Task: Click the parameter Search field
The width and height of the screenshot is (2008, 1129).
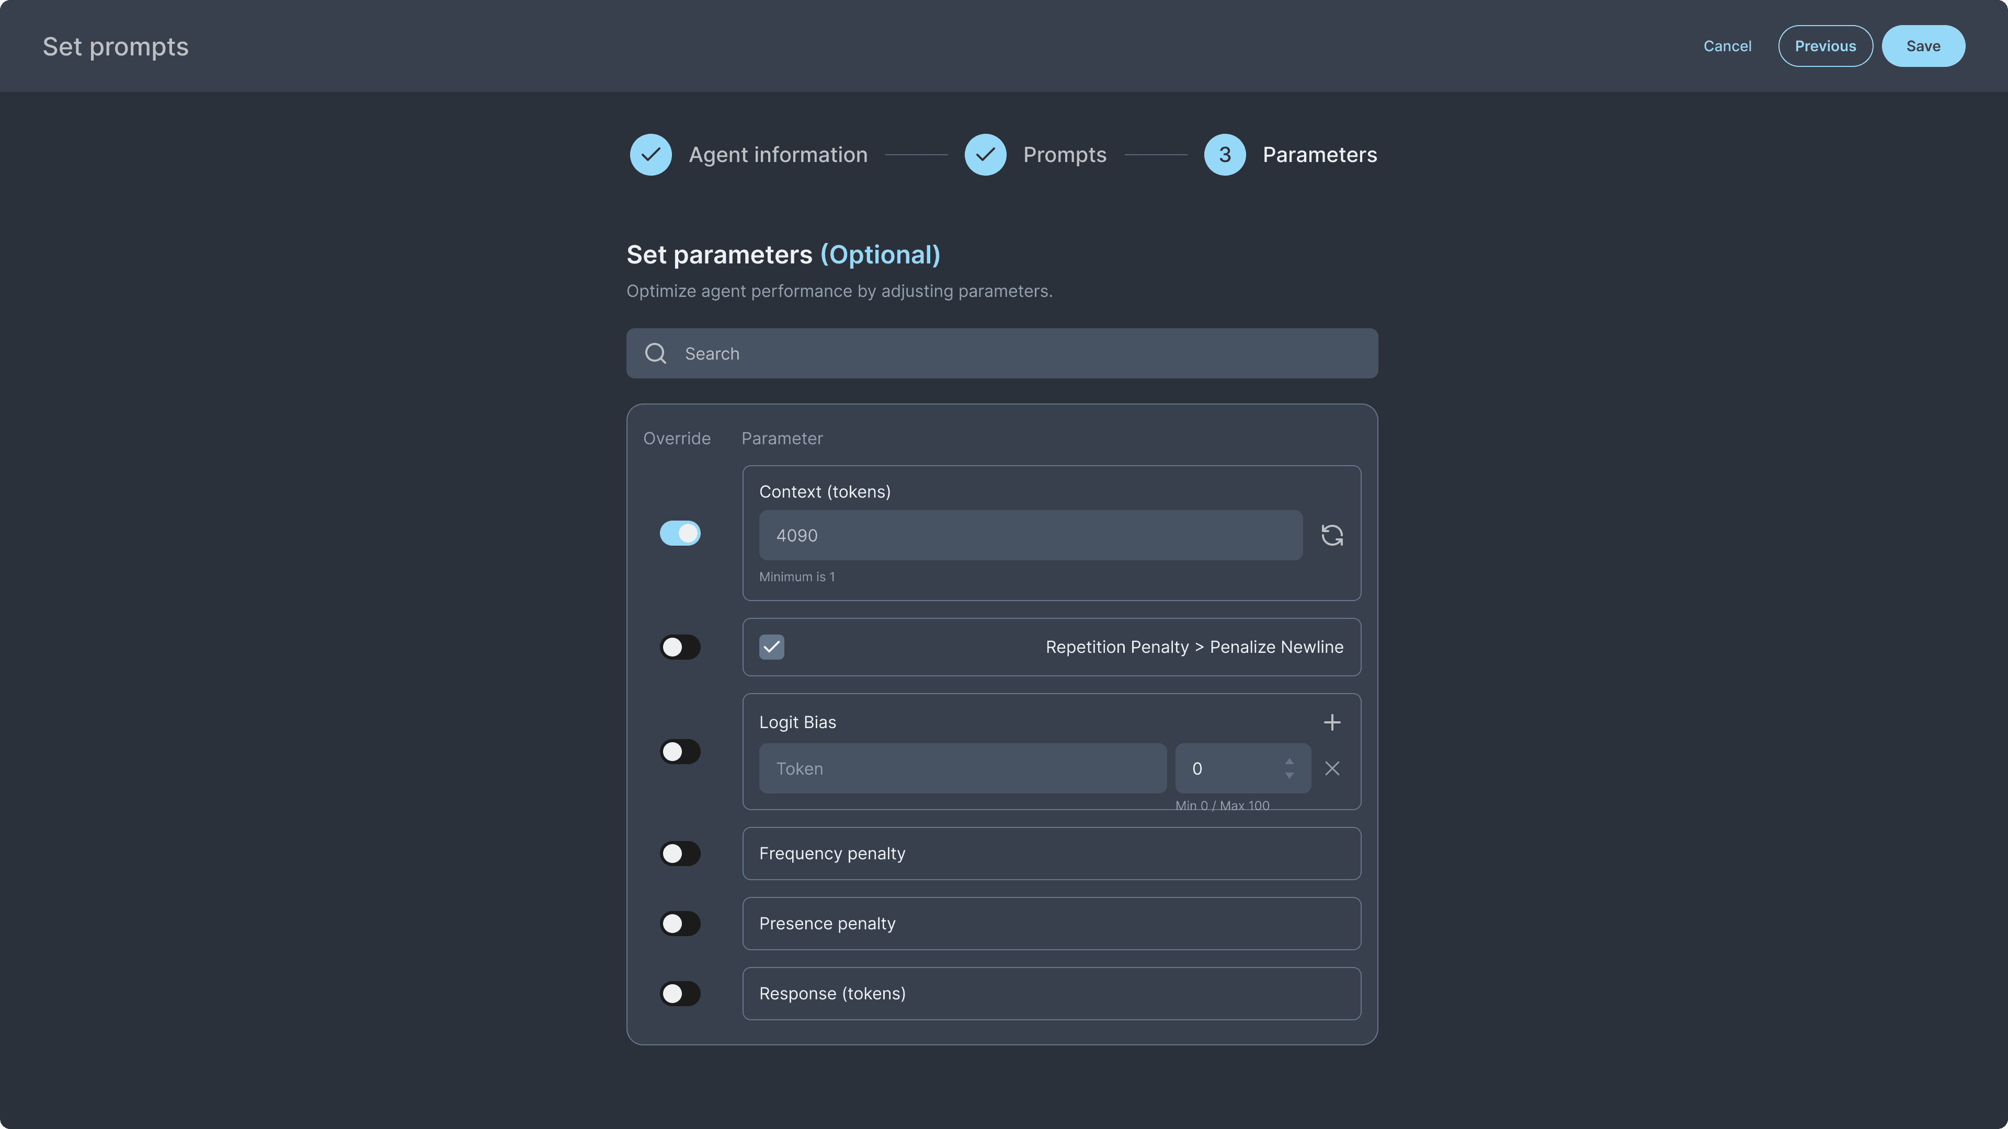Action: 1013,354
